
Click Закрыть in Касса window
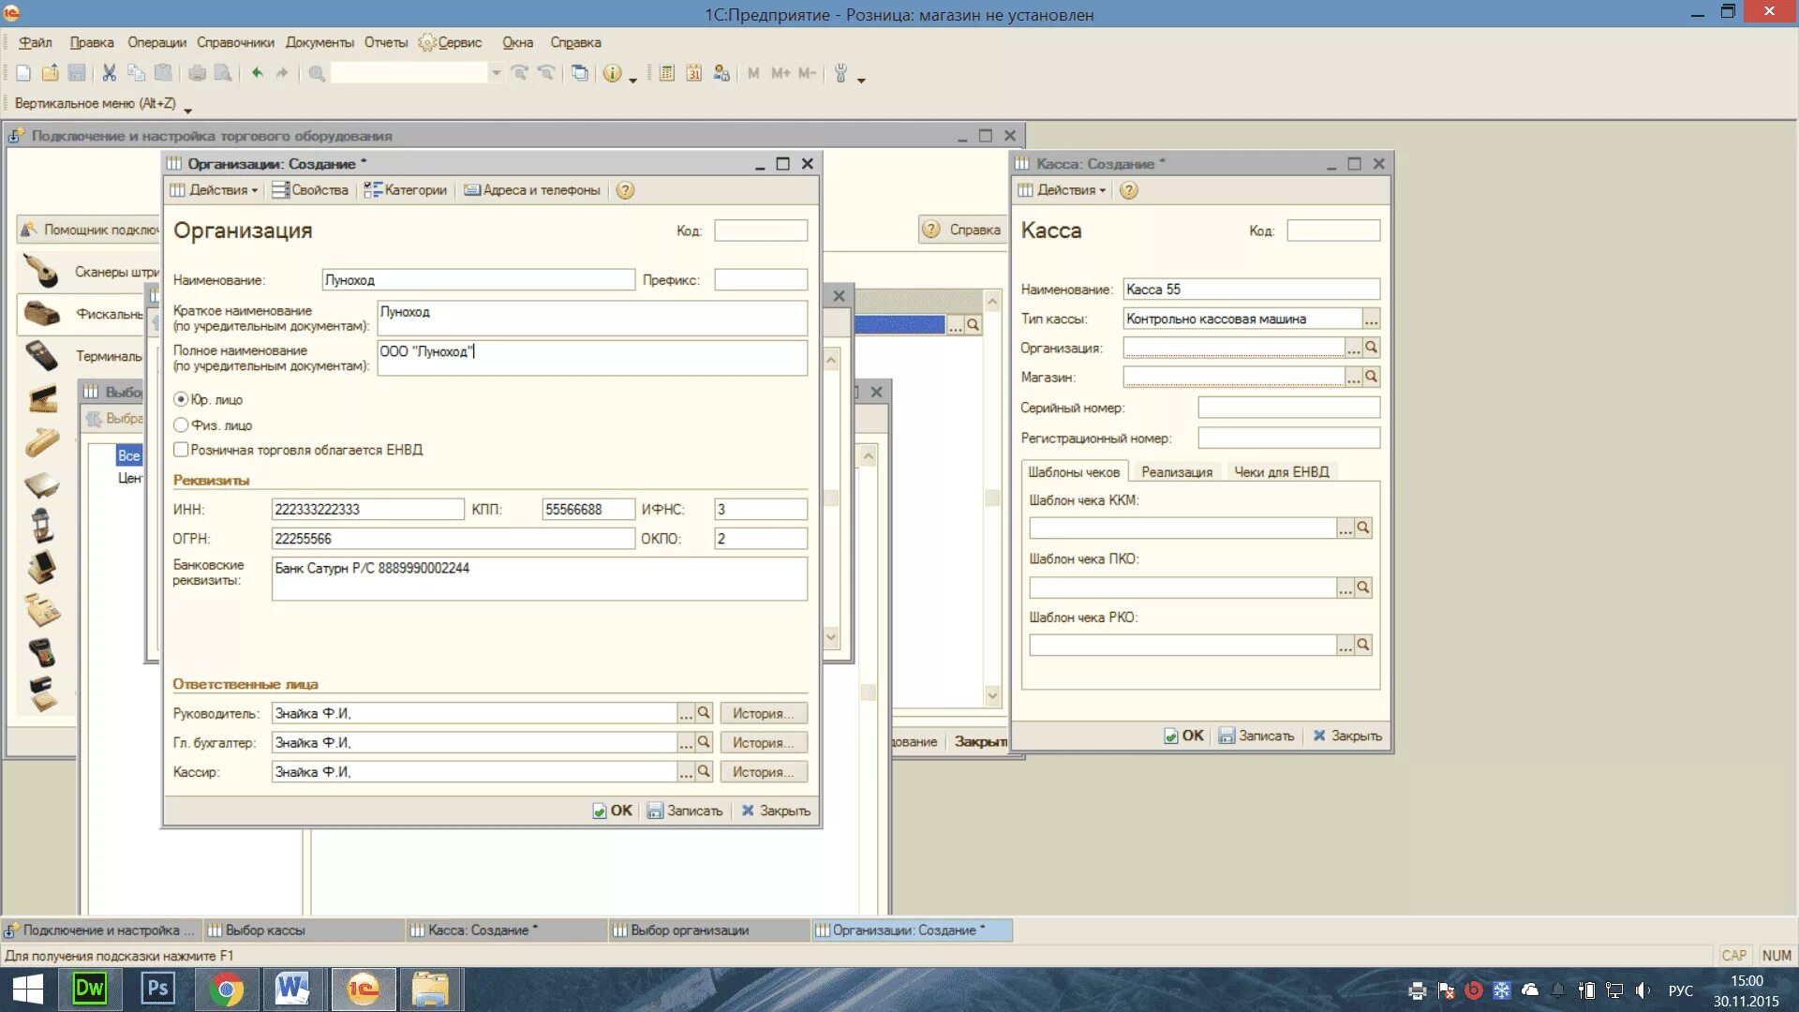[x=1346, y=736]
